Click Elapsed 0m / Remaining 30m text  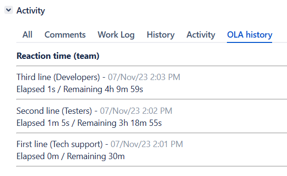point(71,156)
